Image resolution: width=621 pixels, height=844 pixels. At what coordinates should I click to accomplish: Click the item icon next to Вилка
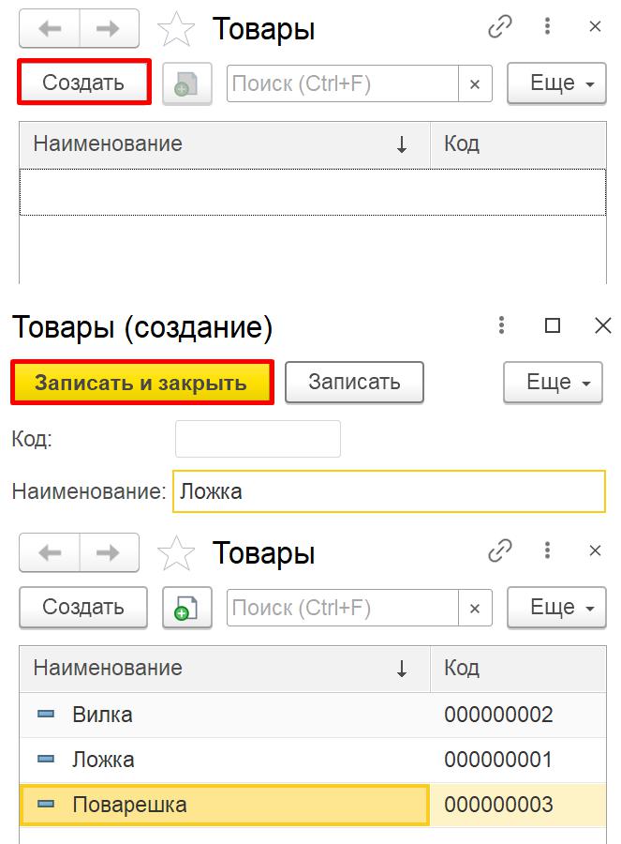46,715
